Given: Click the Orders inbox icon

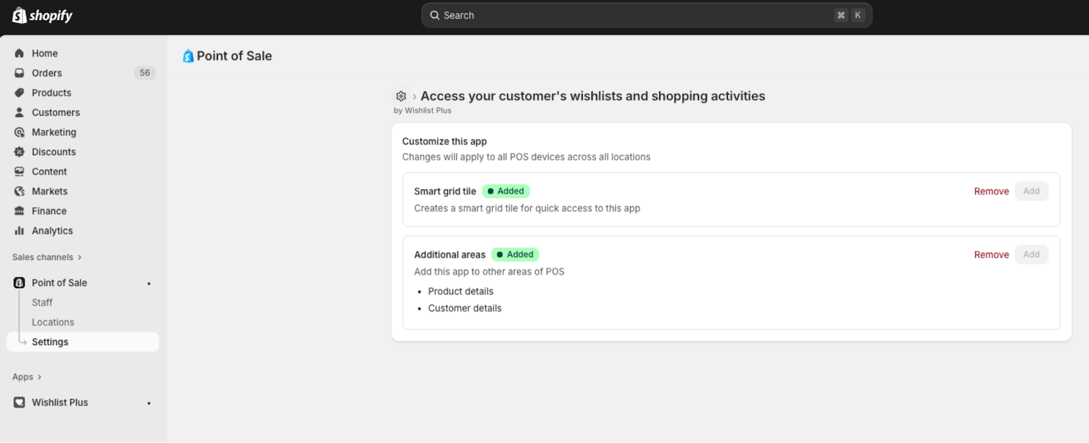Looking at the screenshot, I should (x=19, y=73).
